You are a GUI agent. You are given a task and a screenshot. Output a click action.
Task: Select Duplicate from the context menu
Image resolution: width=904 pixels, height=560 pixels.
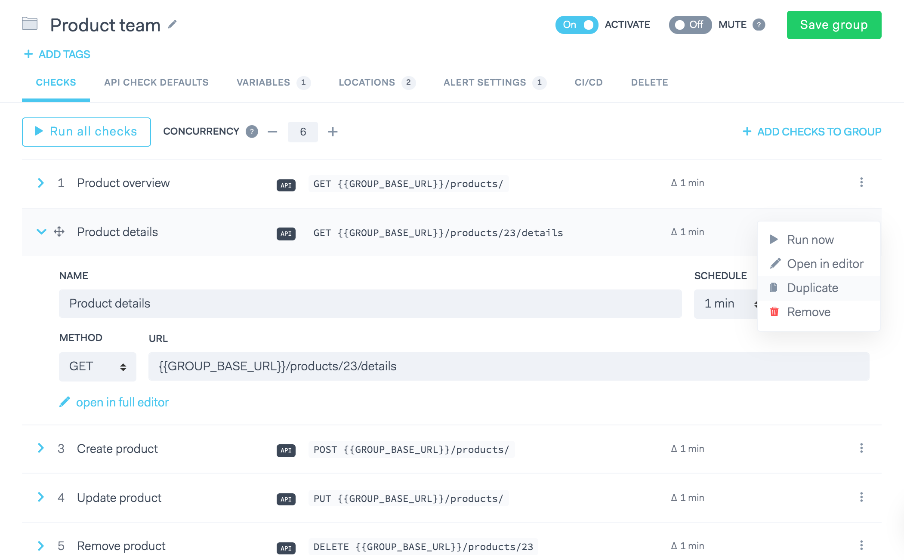pyautogui.click(x=812, y=288)
